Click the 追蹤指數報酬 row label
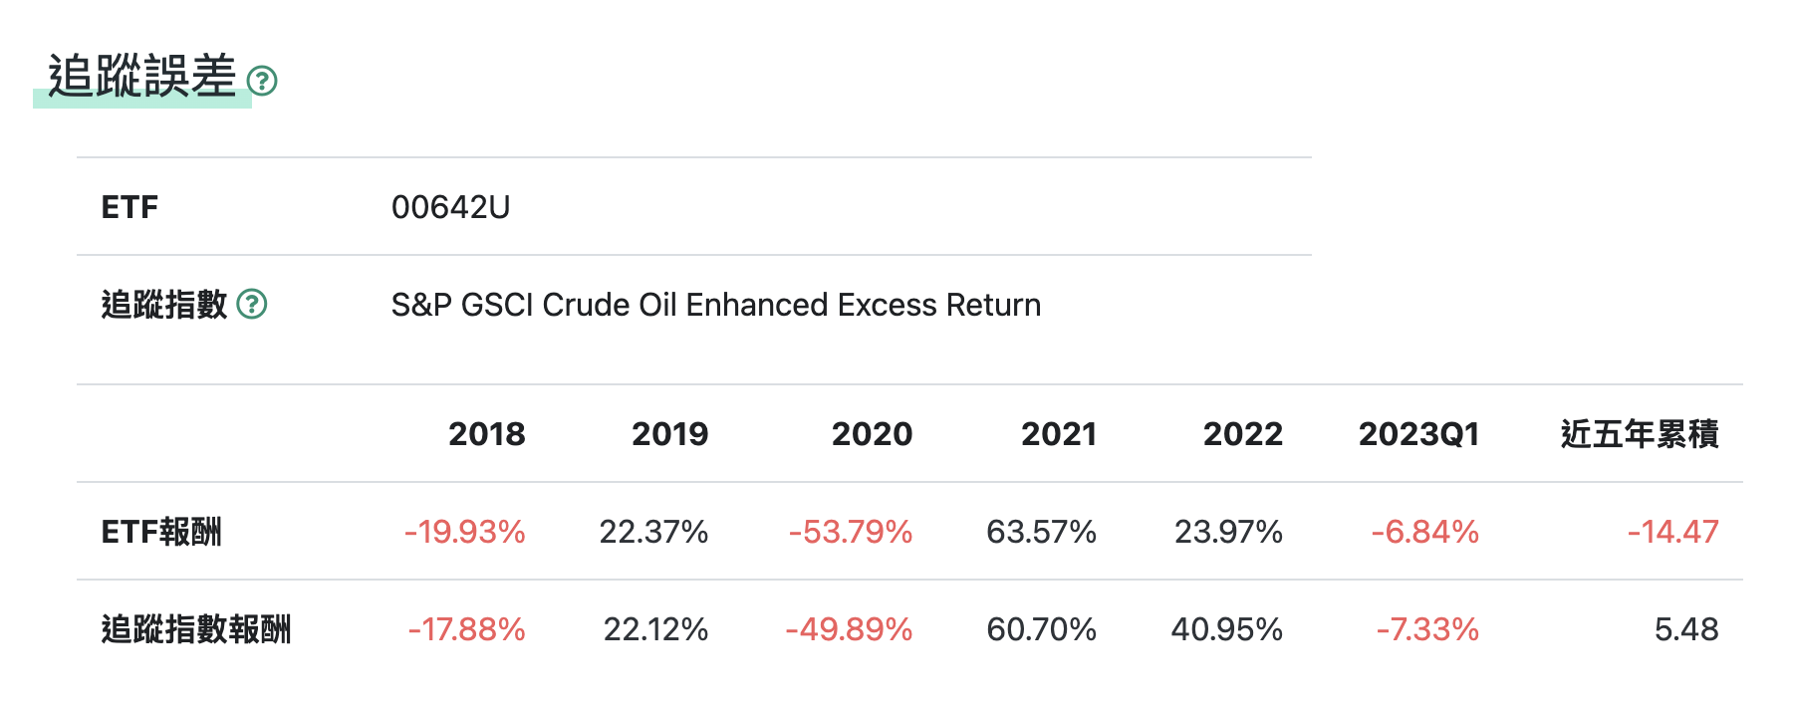This screenshot has width=1795, height=707. click(196, 629)
